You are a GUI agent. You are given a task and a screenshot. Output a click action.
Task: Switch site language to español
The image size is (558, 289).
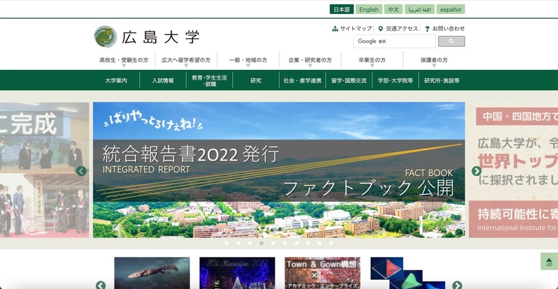point(450,10)
